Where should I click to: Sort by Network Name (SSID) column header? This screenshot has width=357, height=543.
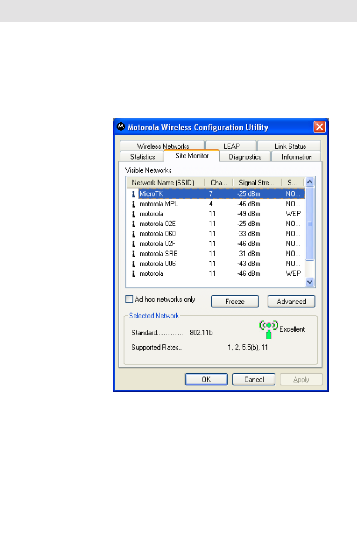click(166, 183)
